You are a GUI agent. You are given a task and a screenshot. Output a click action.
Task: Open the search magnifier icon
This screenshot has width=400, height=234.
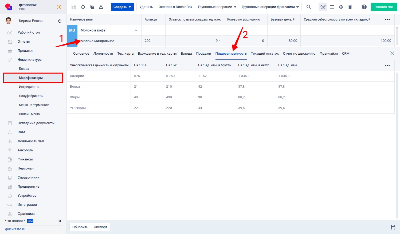(309, 7)
